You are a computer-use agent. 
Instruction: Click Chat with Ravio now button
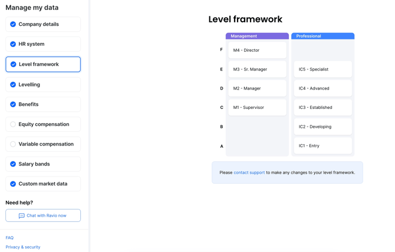tap(43, 215)
